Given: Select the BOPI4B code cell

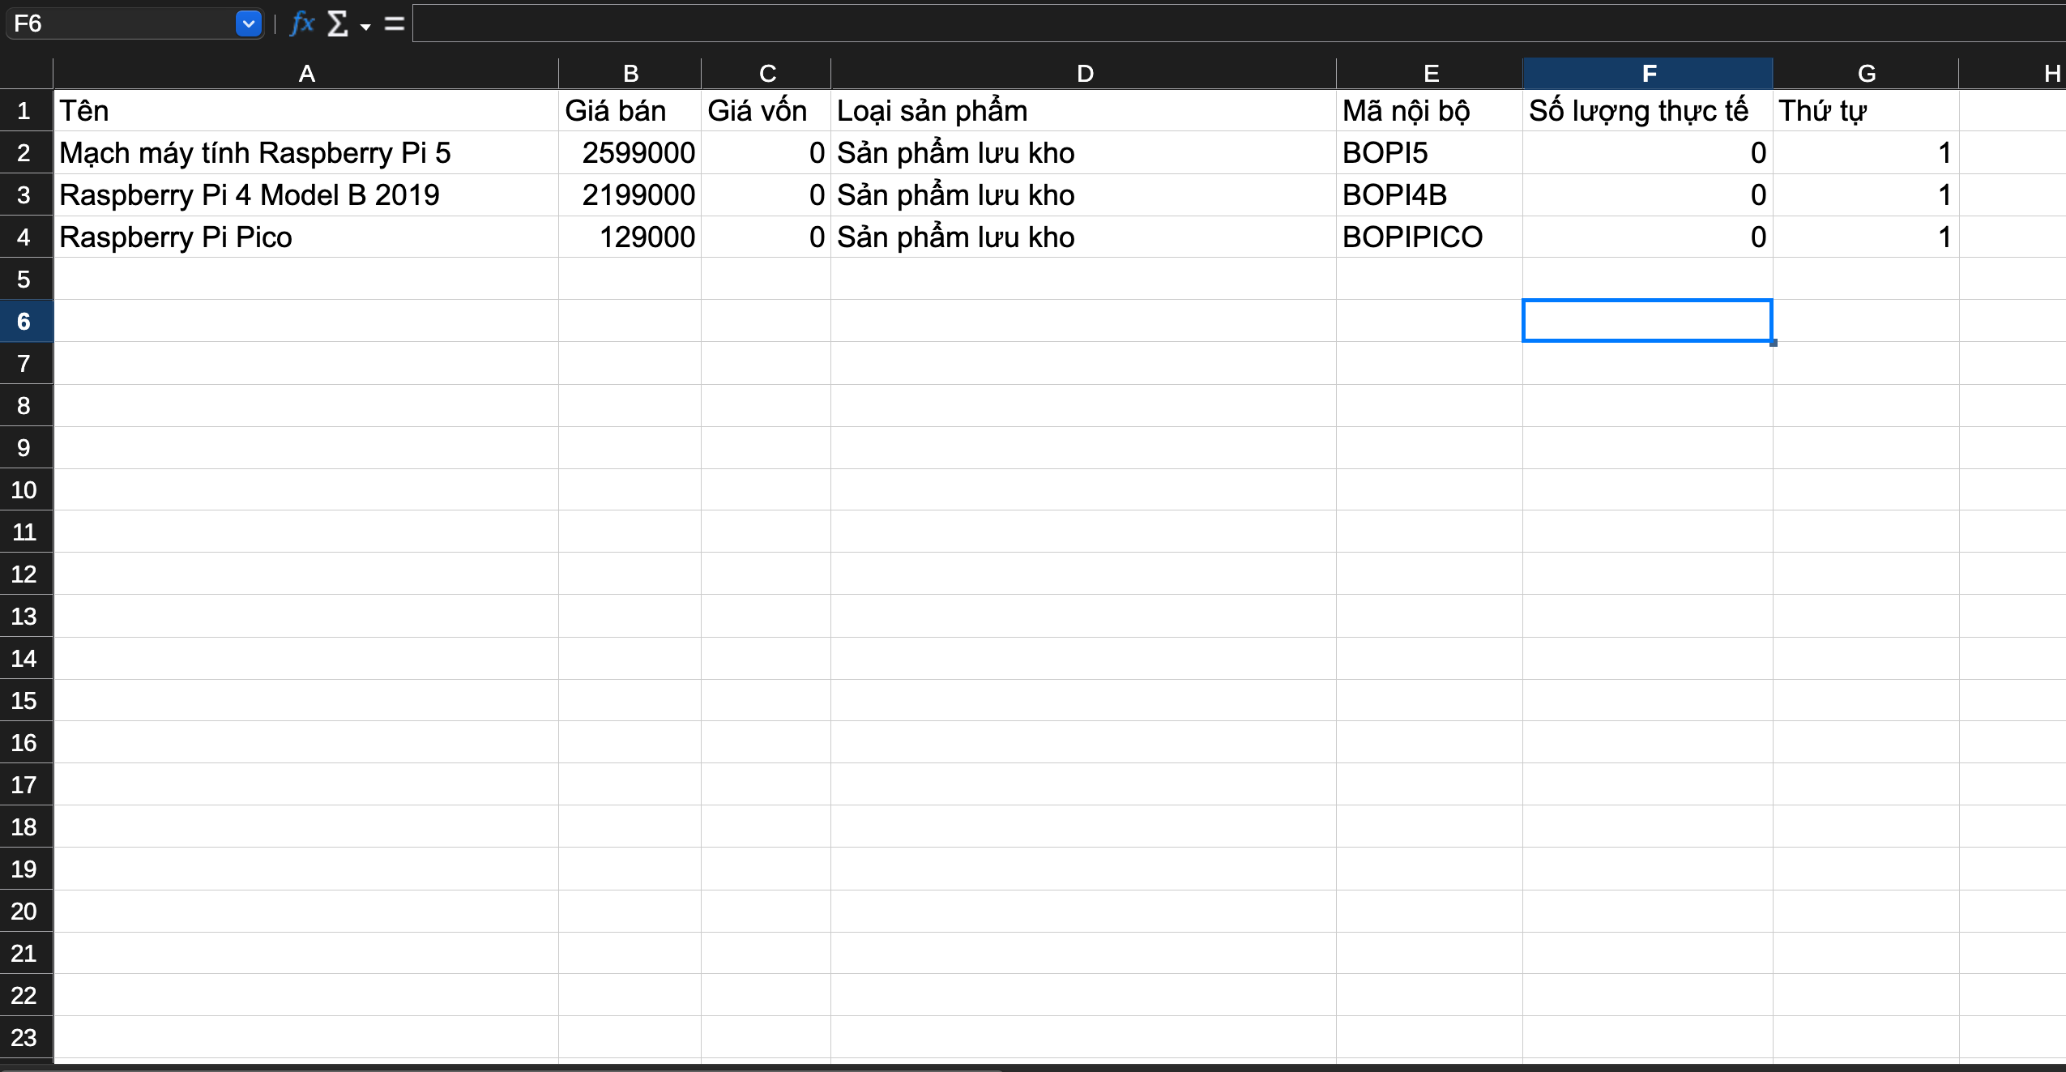Looking at the screenshot, I should (x=1429, y=195).
